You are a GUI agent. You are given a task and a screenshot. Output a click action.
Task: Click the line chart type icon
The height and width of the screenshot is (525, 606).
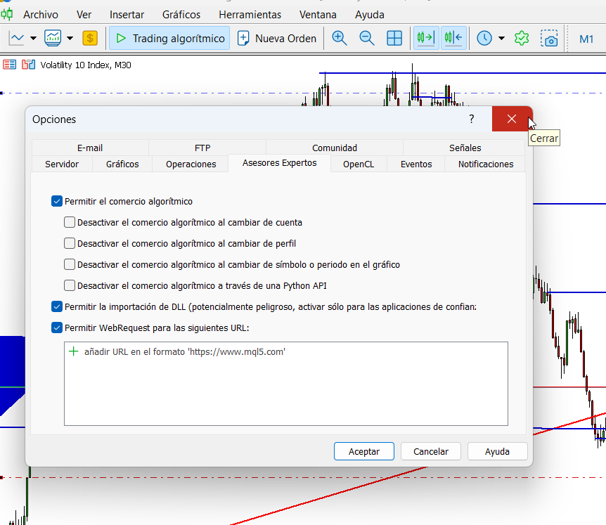(17, 38)
